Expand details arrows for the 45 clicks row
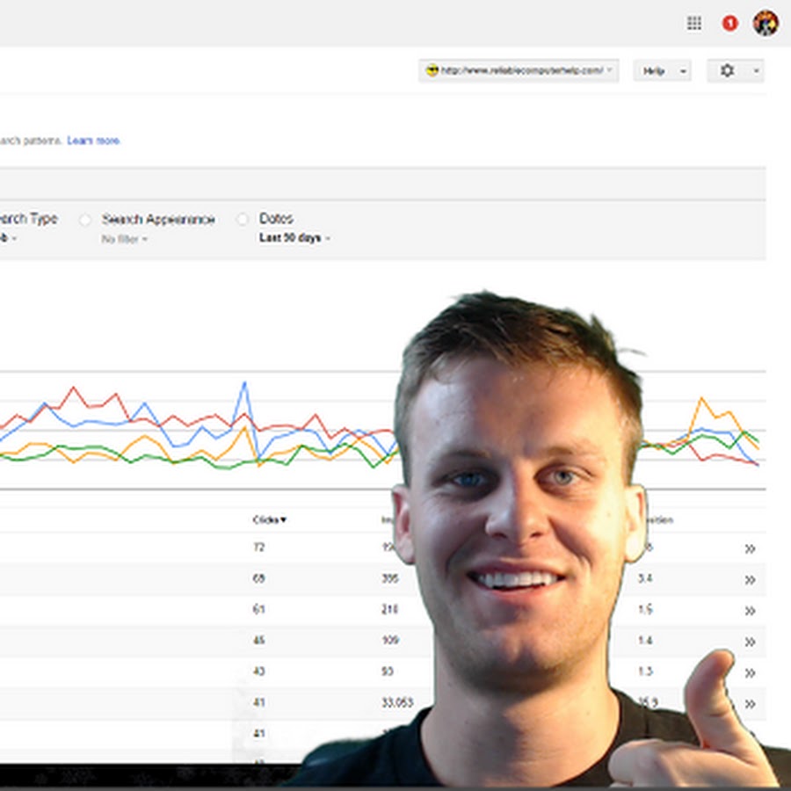Screen dimensions: 791x791 click(750, 642)
